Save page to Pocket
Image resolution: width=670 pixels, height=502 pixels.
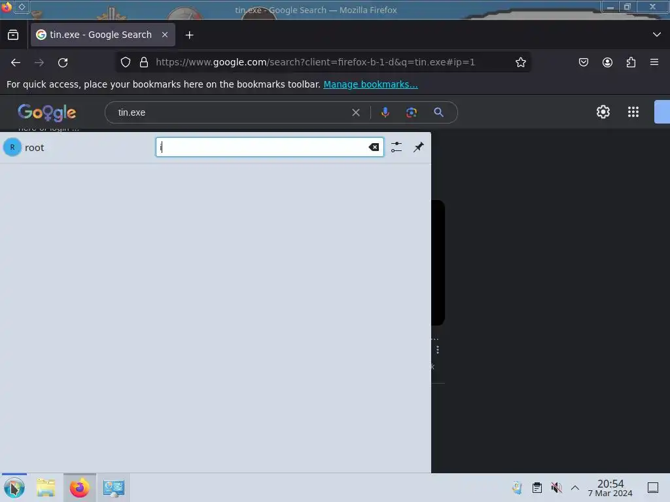point(583,62)
